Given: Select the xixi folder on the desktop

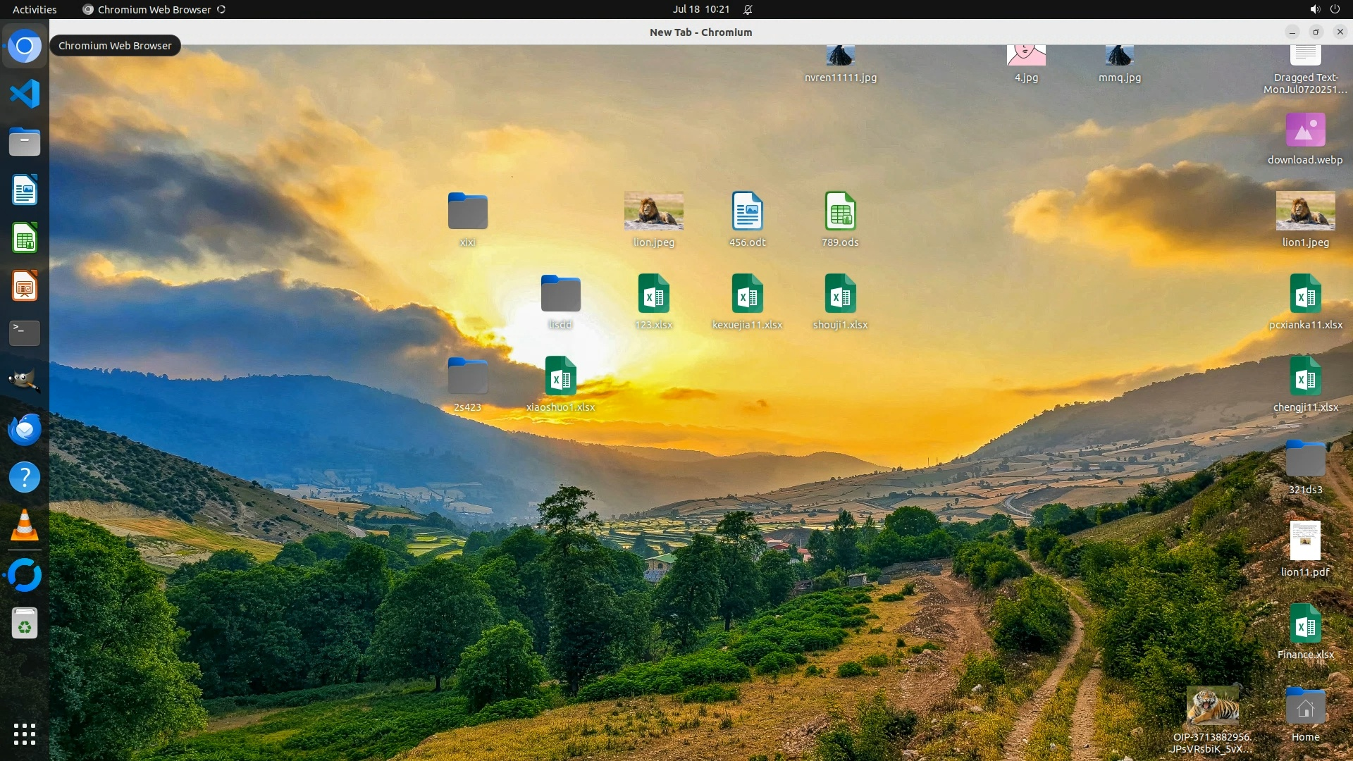Looking at the screenshot, I should [467, 211].
